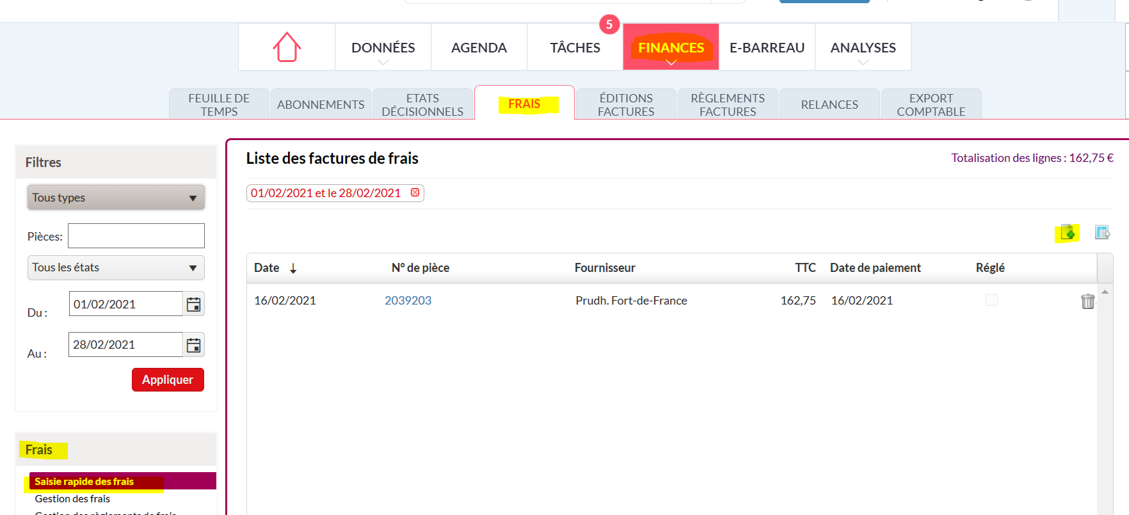Open calendar picker for Au date
The image size is (1129, 515).
click(193, 345)
